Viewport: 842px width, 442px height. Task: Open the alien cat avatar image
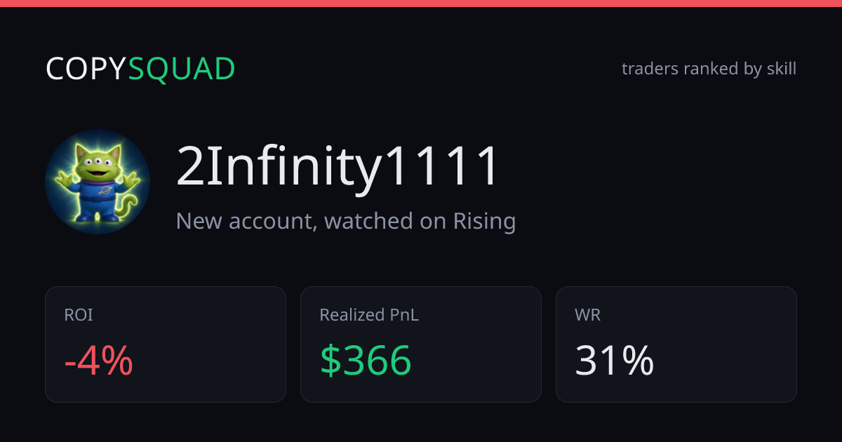(x=98, y=182)
